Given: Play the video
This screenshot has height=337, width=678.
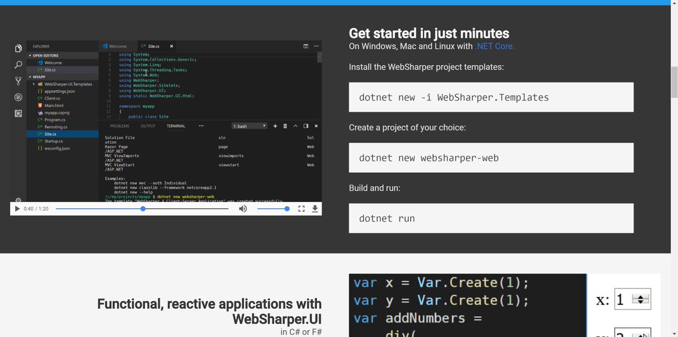Looking at the screenshot, I should (17, 209).
